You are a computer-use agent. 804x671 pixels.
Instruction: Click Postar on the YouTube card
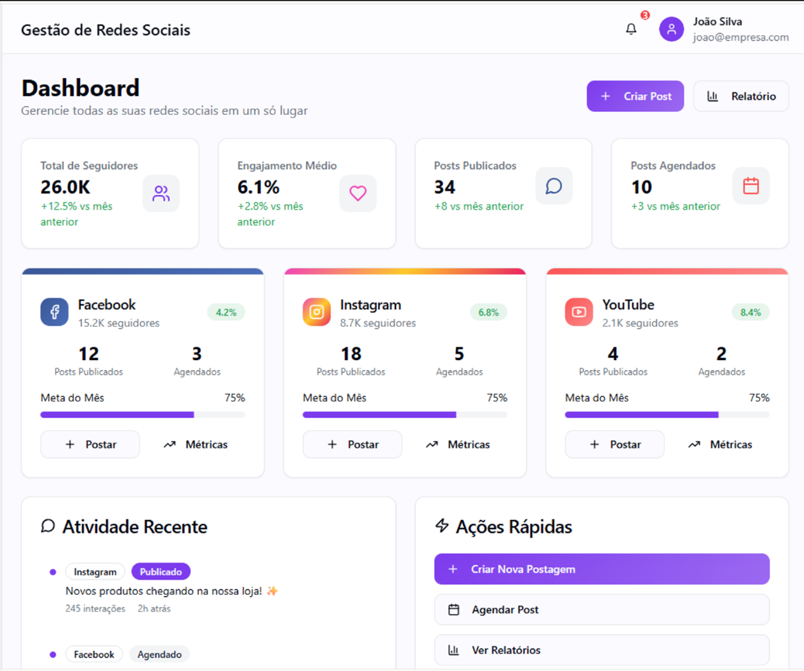point(615,444)
